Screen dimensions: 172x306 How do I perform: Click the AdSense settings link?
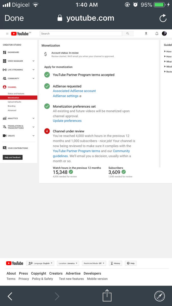pos(66,96)
